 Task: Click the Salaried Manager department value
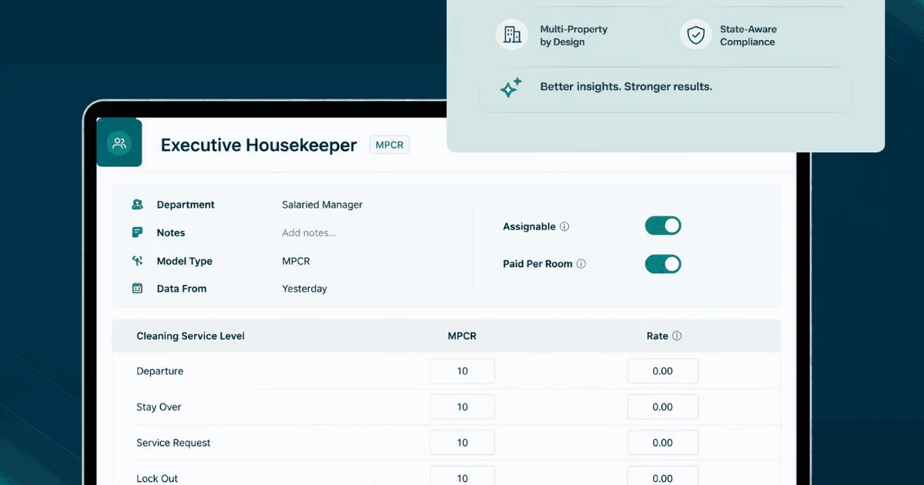pos(322,205)
